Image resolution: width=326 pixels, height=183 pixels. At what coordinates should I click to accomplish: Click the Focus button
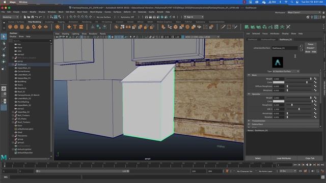(310, 44)
